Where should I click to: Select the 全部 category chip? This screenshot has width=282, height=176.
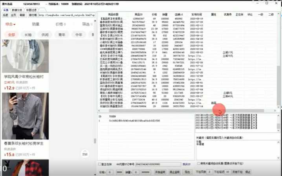tap(12, 35)
